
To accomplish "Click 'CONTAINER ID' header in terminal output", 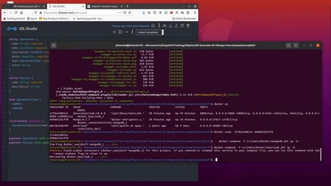I will (x=58, y=107).
